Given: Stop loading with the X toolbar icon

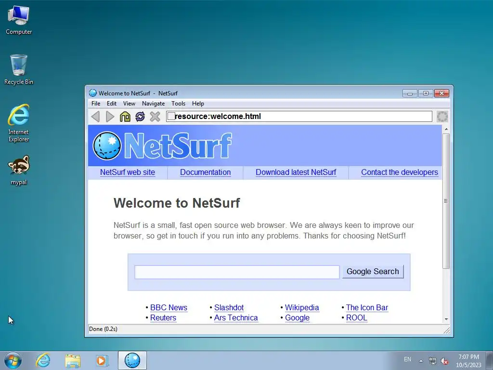Looking at the screenshot, I should (155, 117).
